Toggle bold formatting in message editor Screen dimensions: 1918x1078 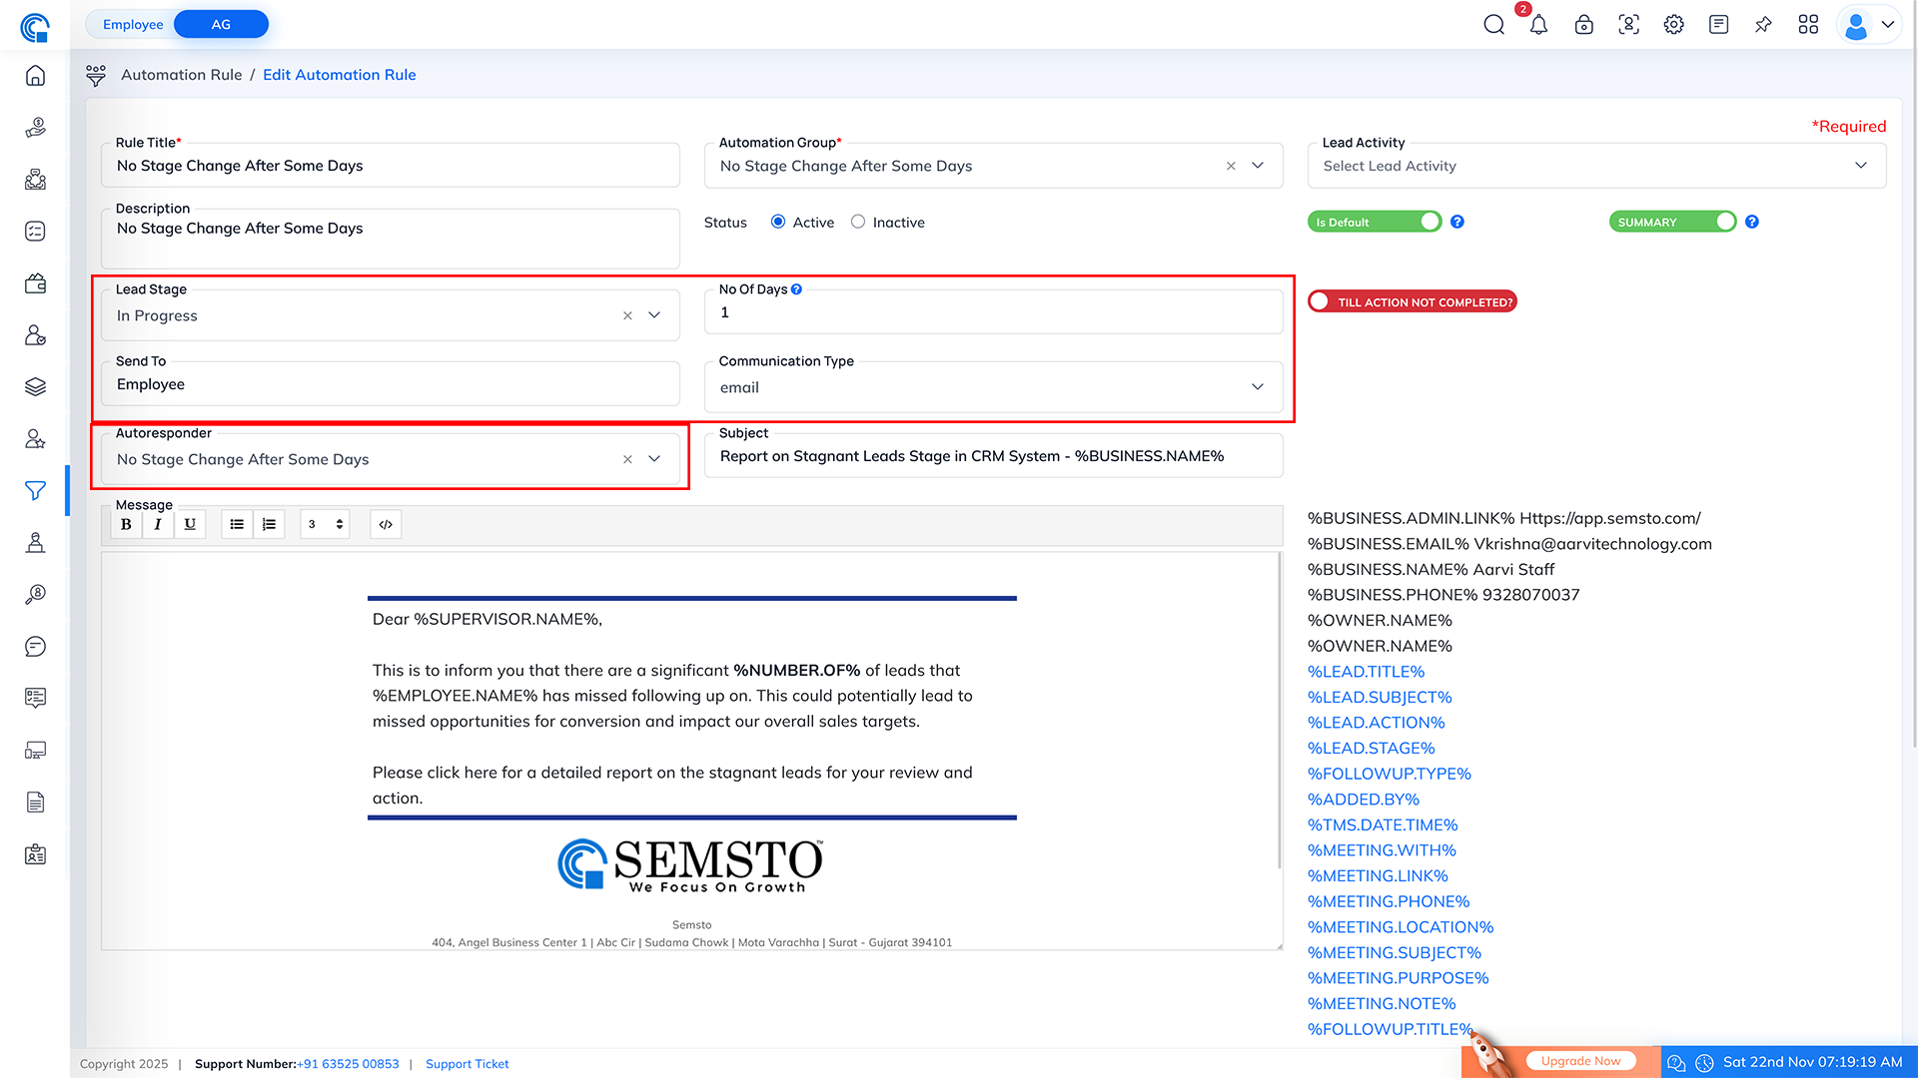(126, 524)
